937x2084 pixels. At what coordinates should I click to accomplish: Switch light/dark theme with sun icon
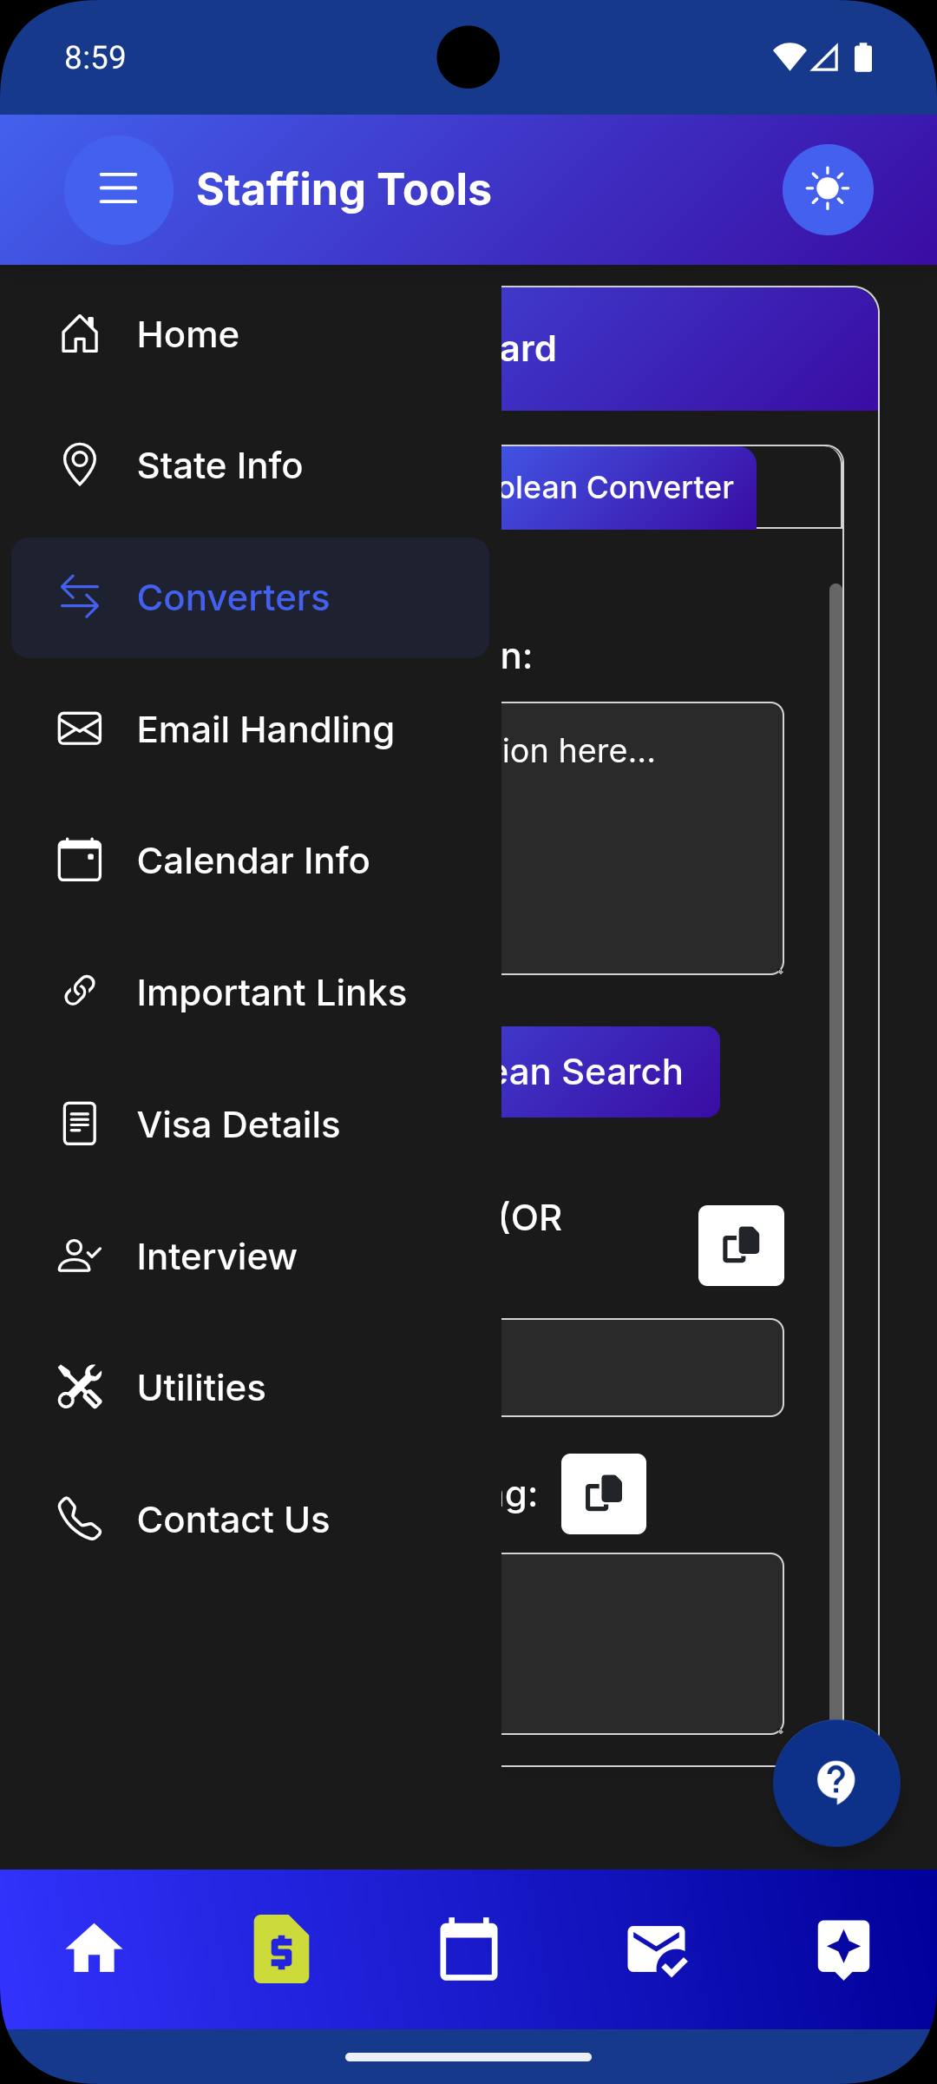[x=827, y=189]
